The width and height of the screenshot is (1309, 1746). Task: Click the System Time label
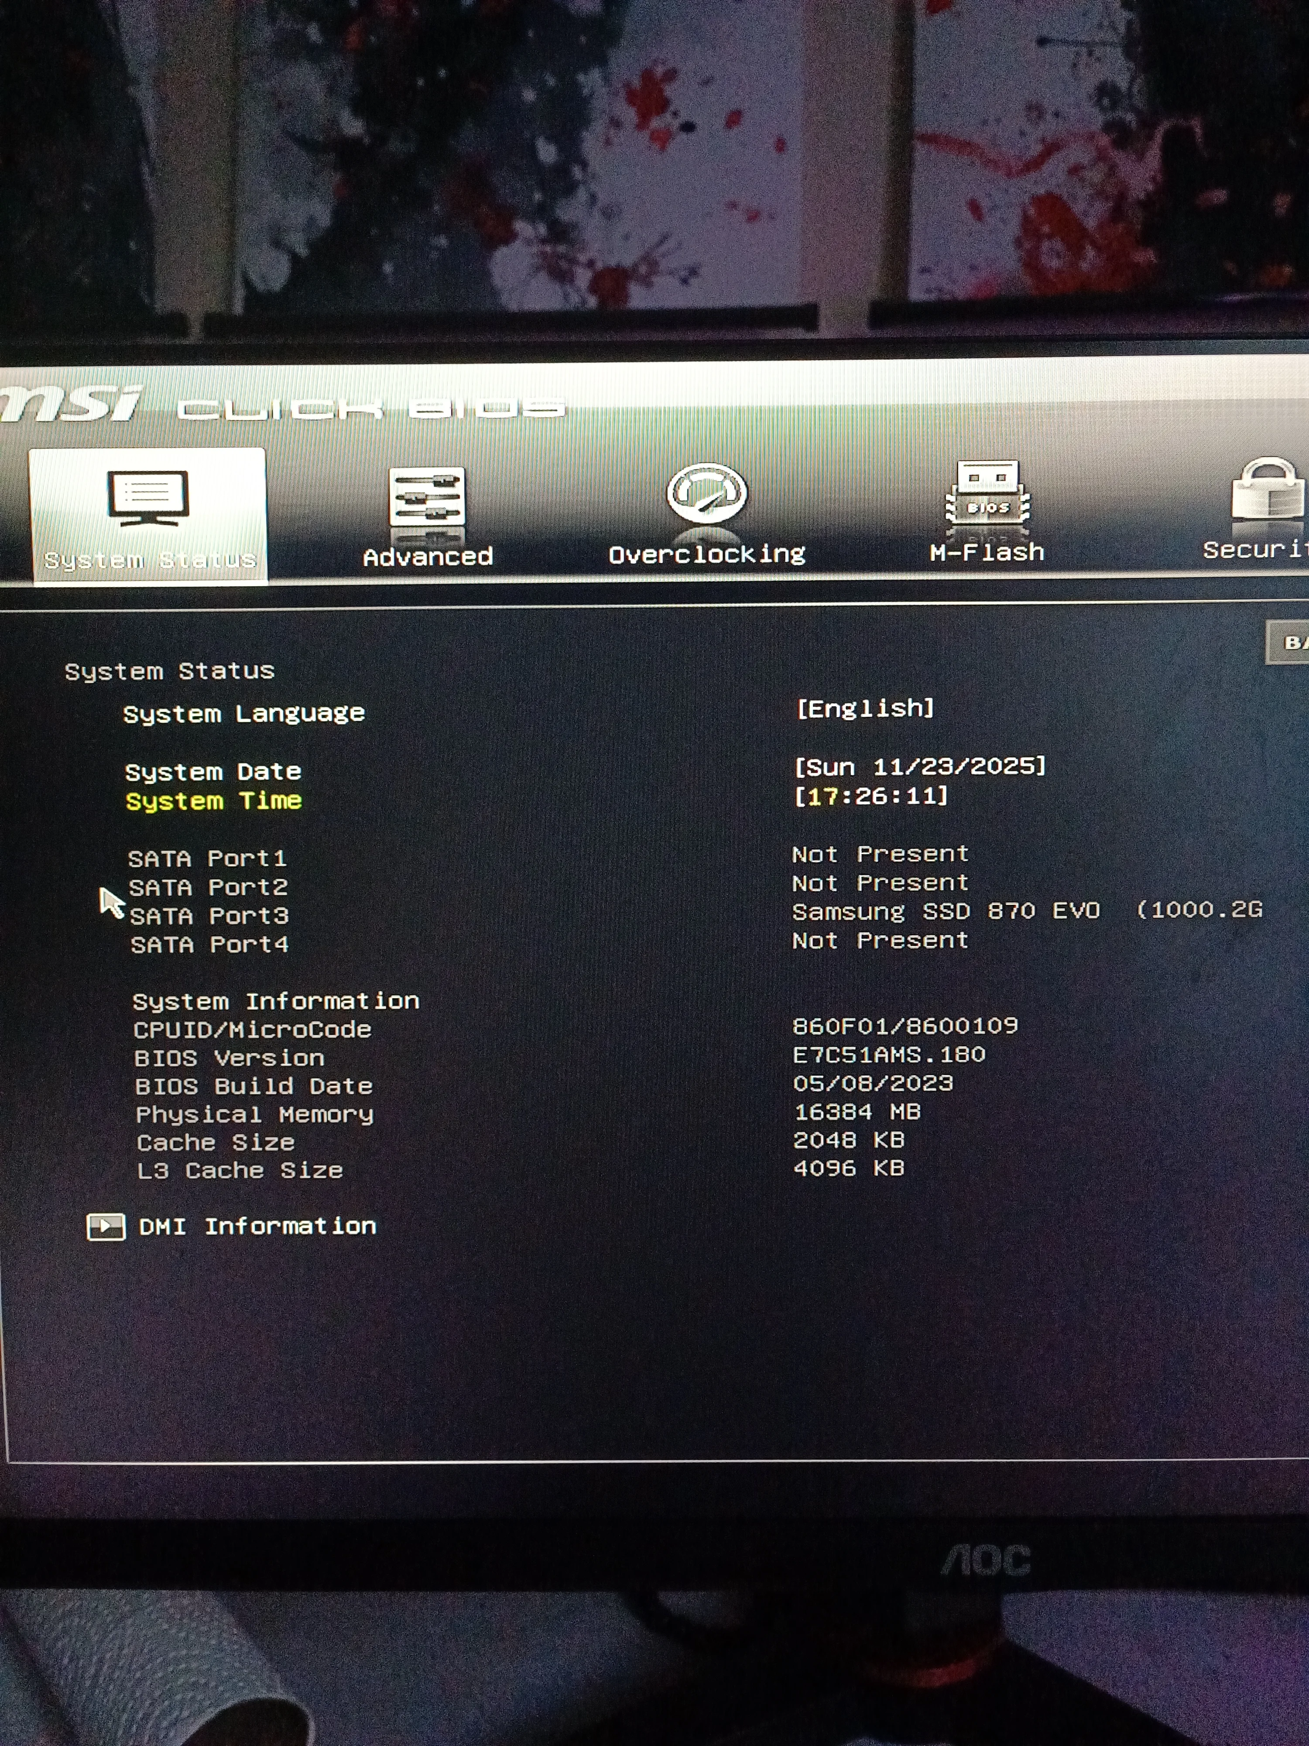(x=213, y=801)
